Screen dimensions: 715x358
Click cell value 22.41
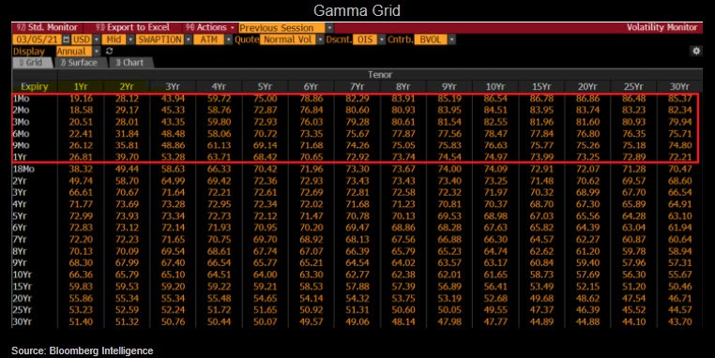pos(82,134)
